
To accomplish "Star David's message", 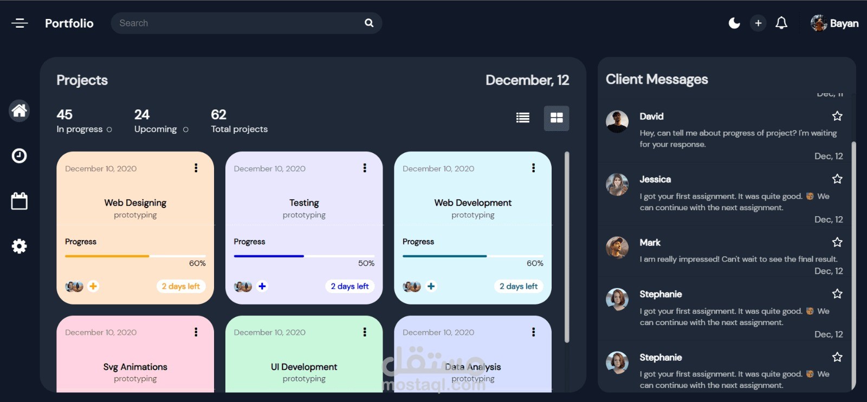I will tap(837, 116).
